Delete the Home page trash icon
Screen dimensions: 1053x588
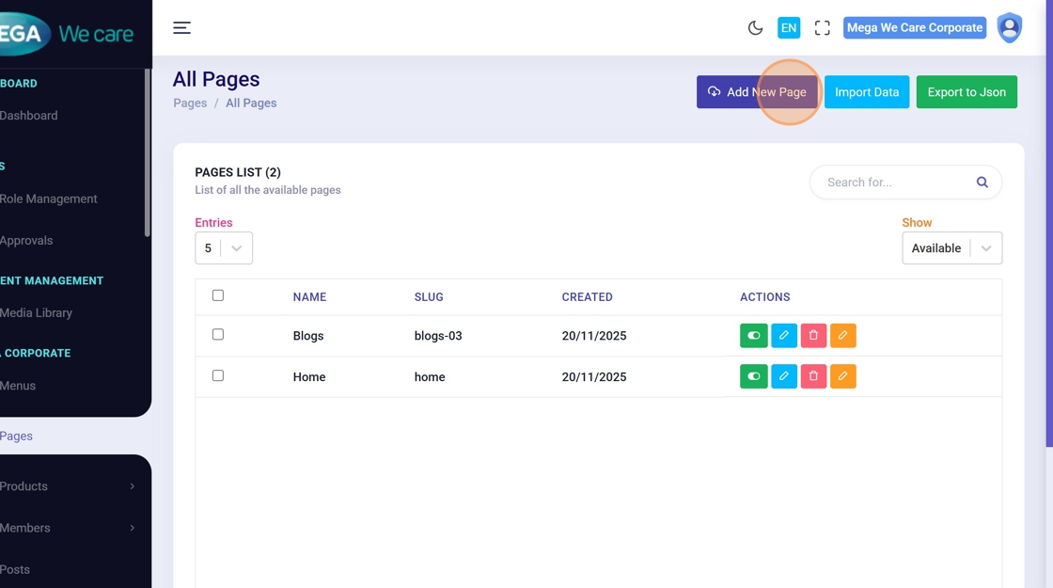(x=813, y=377)
